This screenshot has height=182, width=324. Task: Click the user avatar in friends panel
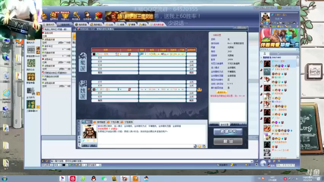pyautogui.click(x=265, y=17)
